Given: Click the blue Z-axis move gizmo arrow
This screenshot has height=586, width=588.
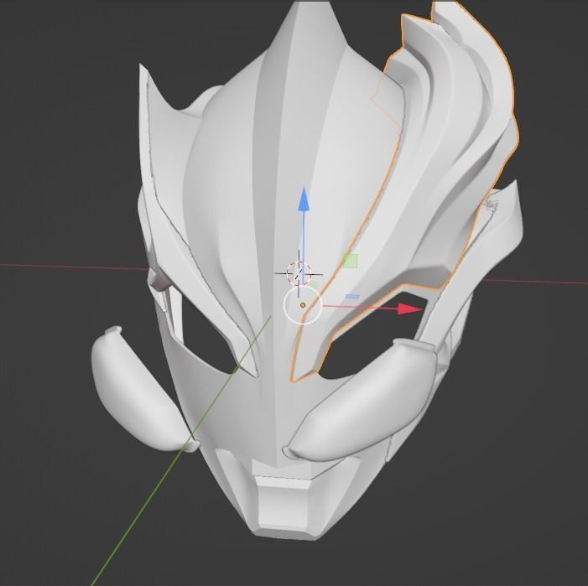Looking at the screenshot, I should [x=304, y=199].
